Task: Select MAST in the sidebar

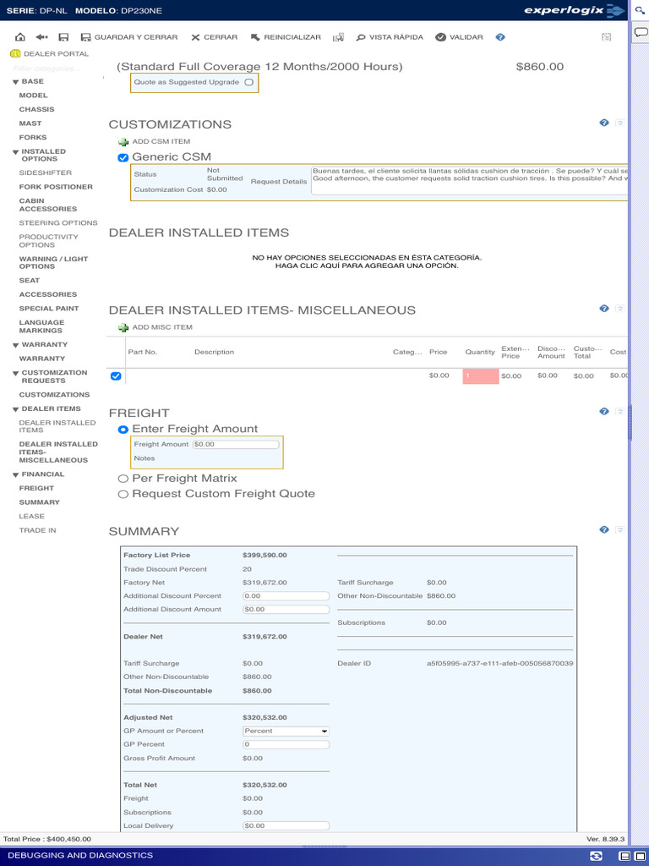Action: coord(30,123)
